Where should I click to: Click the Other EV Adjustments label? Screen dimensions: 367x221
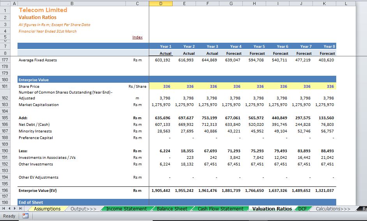(39, 177)
